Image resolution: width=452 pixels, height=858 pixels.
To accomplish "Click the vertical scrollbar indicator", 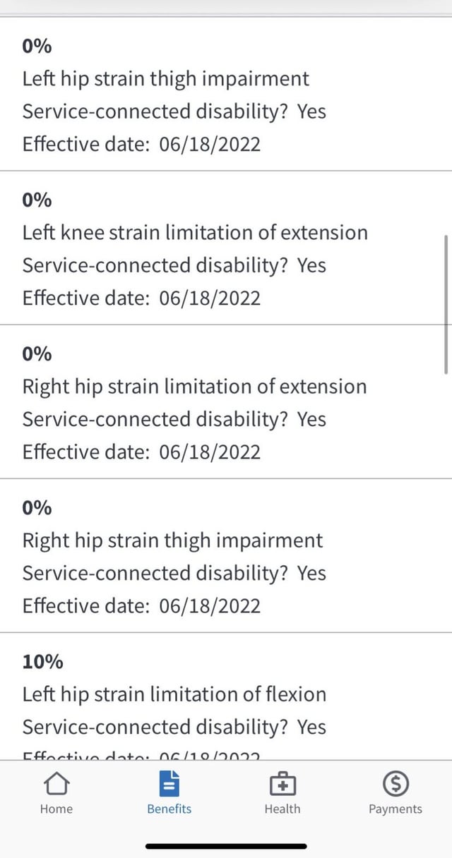I will point(446,303).
